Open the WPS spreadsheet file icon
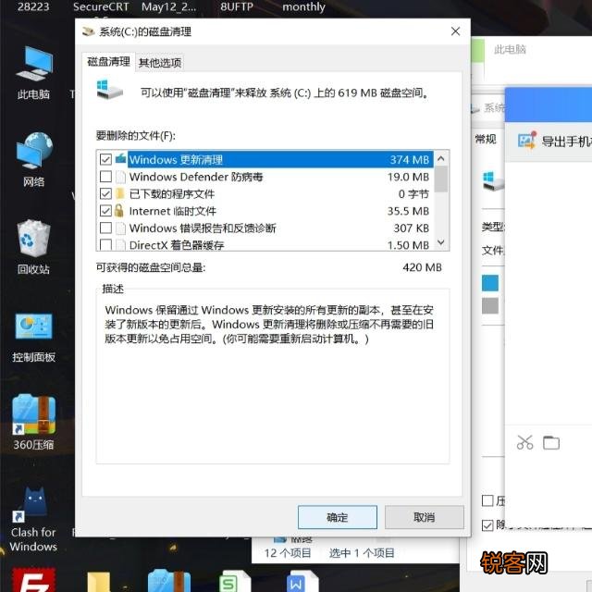 (234, 582)
